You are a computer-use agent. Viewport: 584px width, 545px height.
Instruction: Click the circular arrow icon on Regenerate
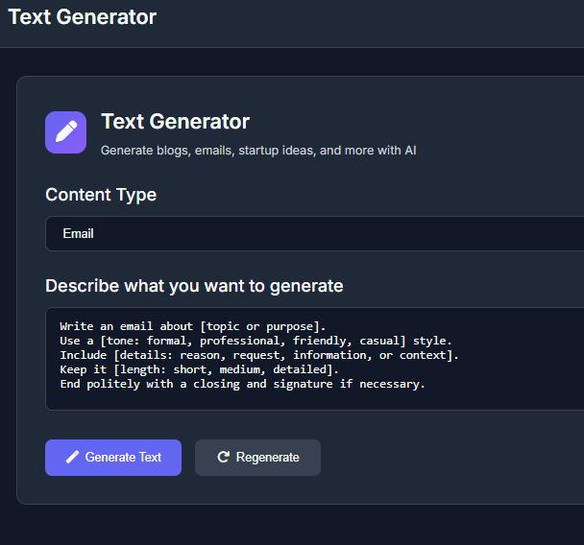pos(224,458)
